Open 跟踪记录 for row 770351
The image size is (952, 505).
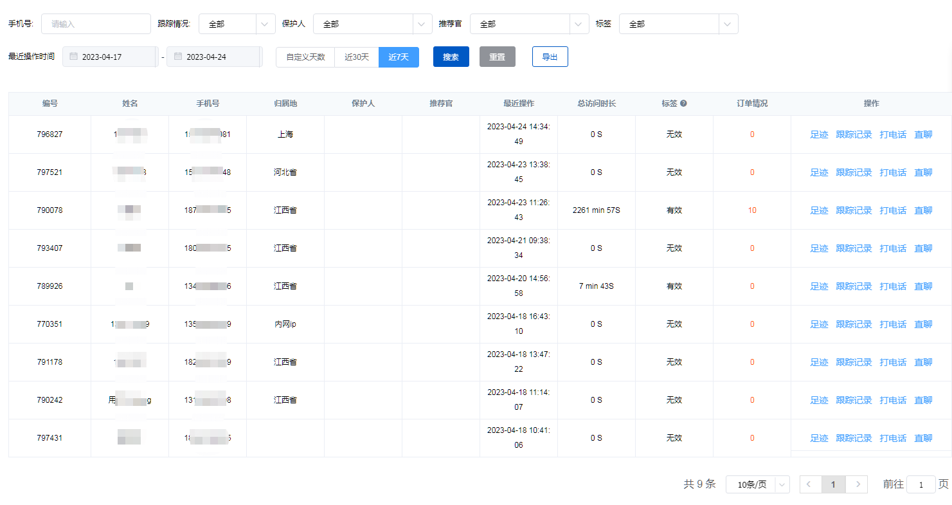854,324
